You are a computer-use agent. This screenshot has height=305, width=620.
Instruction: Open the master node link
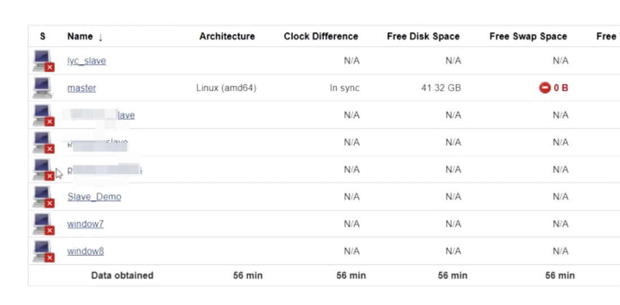coord(82,88)
